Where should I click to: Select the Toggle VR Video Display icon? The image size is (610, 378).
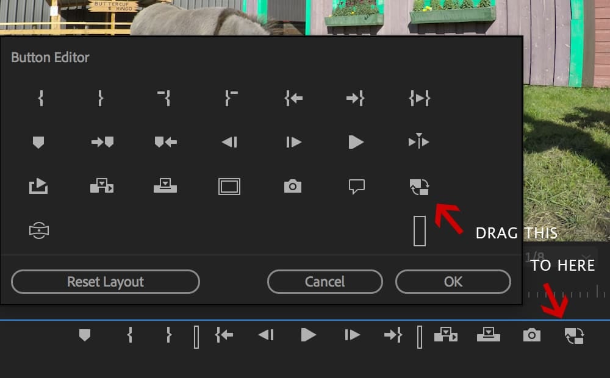tap(40, 230)
